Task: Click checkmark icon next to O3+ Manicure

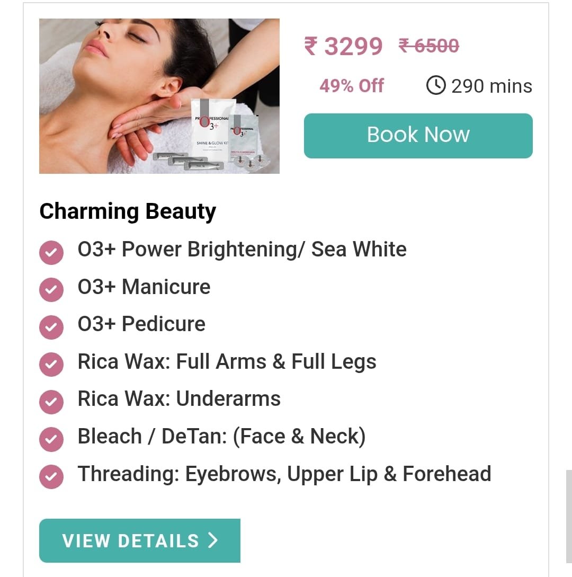Action: pyautogui.click(x=51, y=290)
